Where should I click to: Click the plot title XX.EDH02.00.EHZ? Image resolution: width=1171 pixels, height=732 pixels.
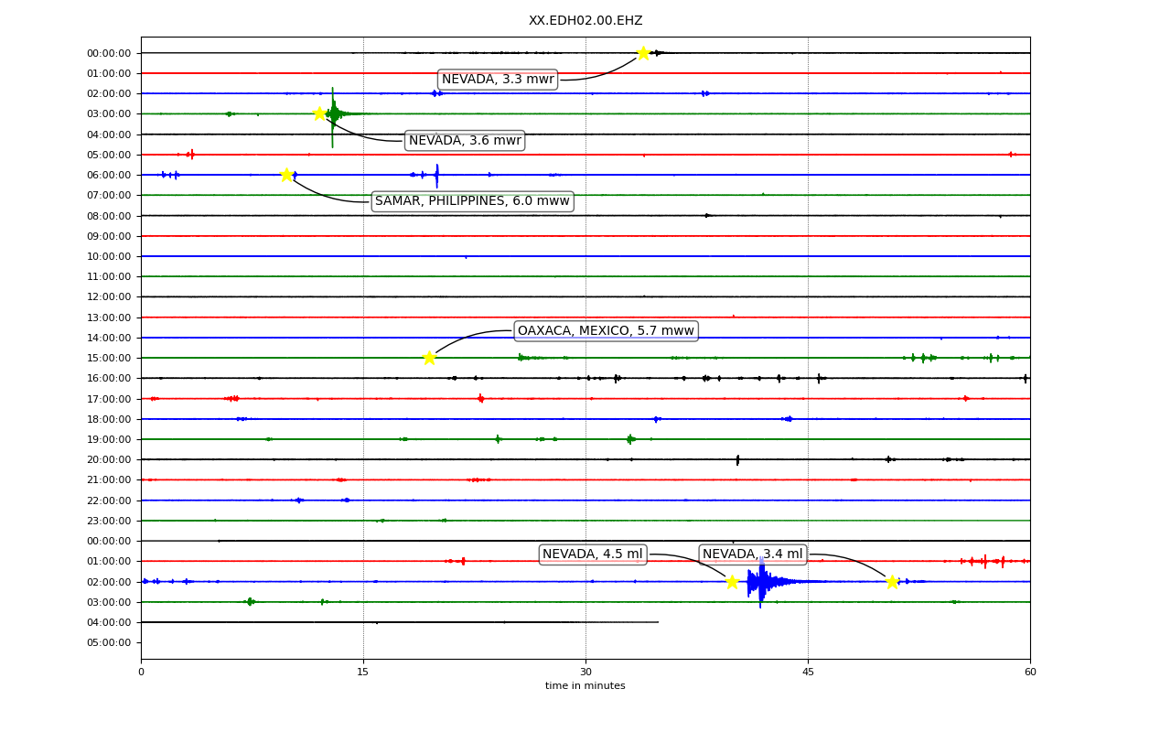point(585,21)
